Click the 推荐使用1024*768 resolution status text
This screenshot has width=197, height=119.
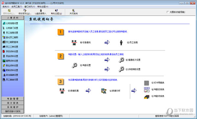(x=167, y=116)
